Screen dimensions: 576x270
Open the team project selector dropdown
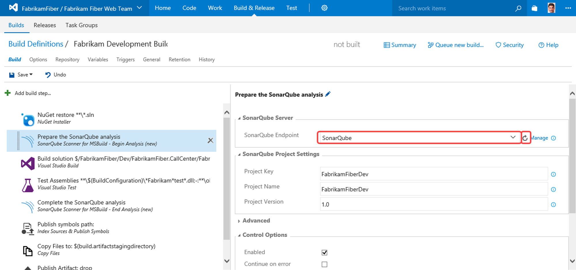139,7
